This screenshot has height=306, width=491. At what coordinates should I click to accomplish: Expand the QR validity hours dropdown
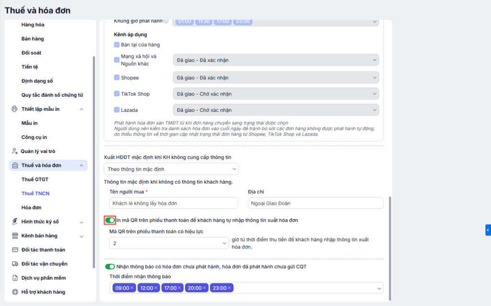169,244
